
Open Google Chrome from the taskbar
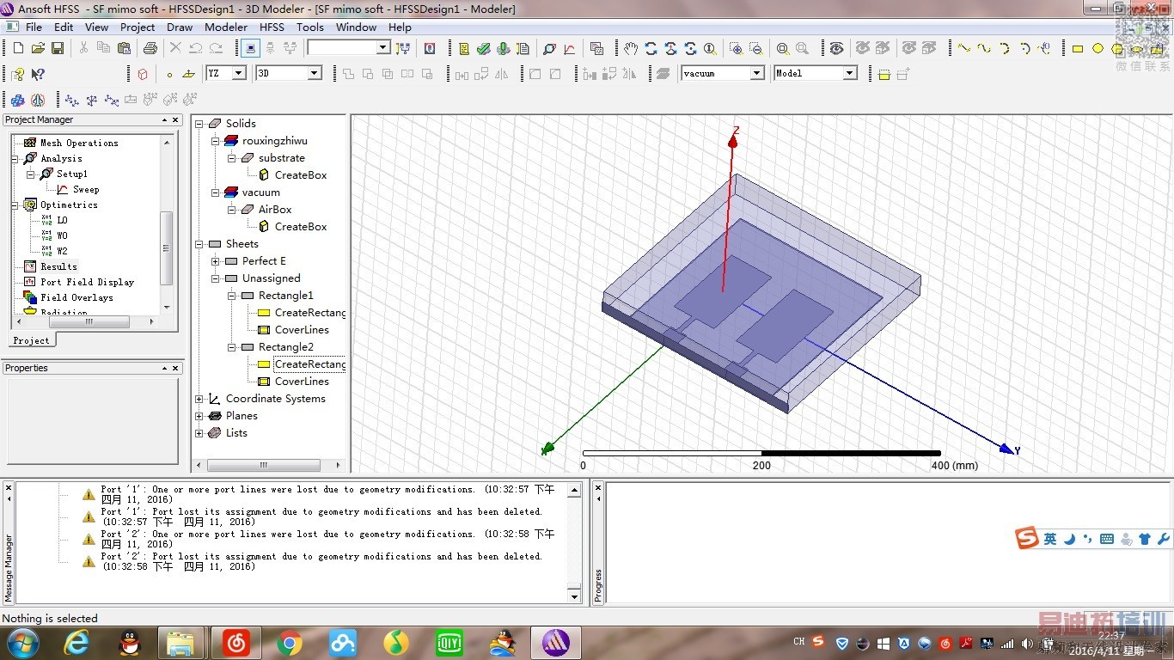pyautogui.click(x=290, y=643)
